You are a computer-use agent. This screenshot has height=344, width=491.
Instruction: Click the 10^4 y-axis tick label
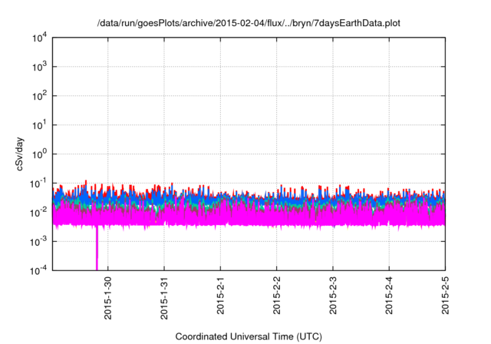40,38
